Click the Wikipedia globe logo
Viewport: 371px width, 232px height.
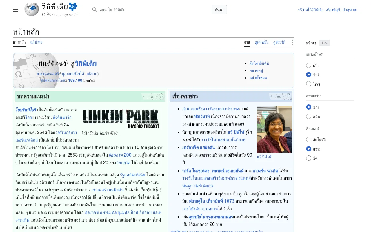click(32, 10)
